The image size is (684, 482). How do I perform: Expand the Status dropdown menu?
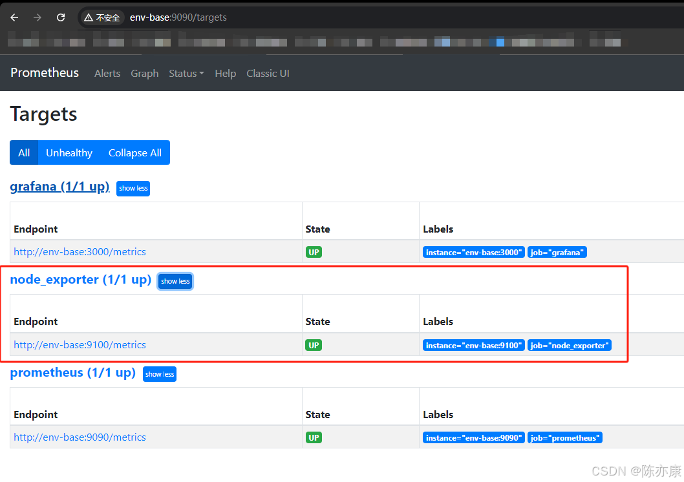(x=186, y=73)
